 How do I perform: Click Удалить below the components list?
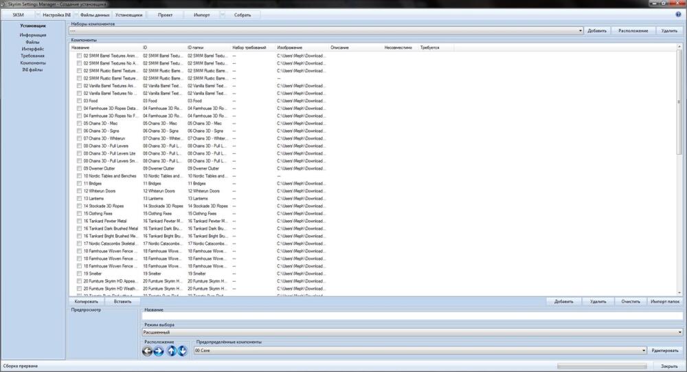click(x=598, y=302)
